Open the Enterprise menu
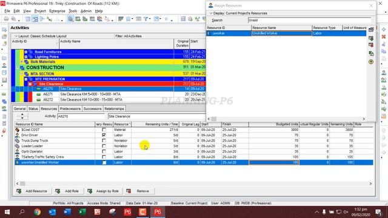388x218 pixels. pyautogui.click(x=57, y=11)
